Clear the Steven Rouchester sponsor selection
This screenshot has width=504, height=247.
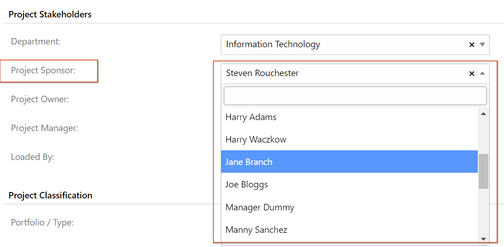click(471, 74)
